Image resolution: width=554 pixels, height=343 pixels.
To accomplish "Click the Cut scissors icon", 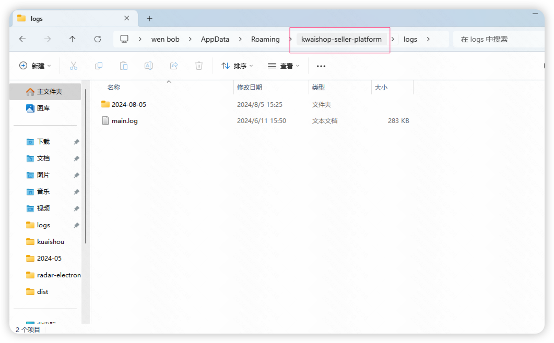I will pos(74,66).
